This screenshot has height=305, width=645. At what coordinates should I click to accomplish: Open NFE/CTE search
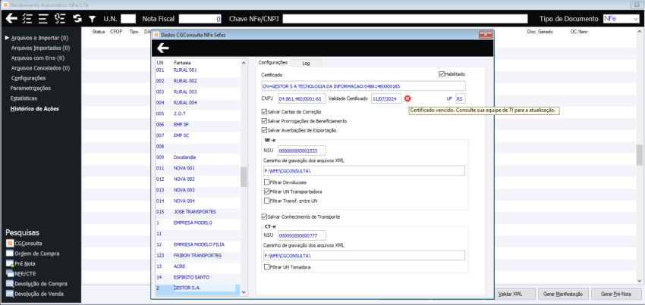[x=10, y=273]
